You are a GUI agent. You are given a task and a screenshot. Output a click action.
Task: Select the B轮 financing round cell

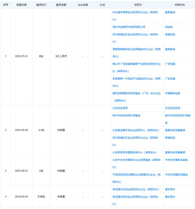[41, 56]
